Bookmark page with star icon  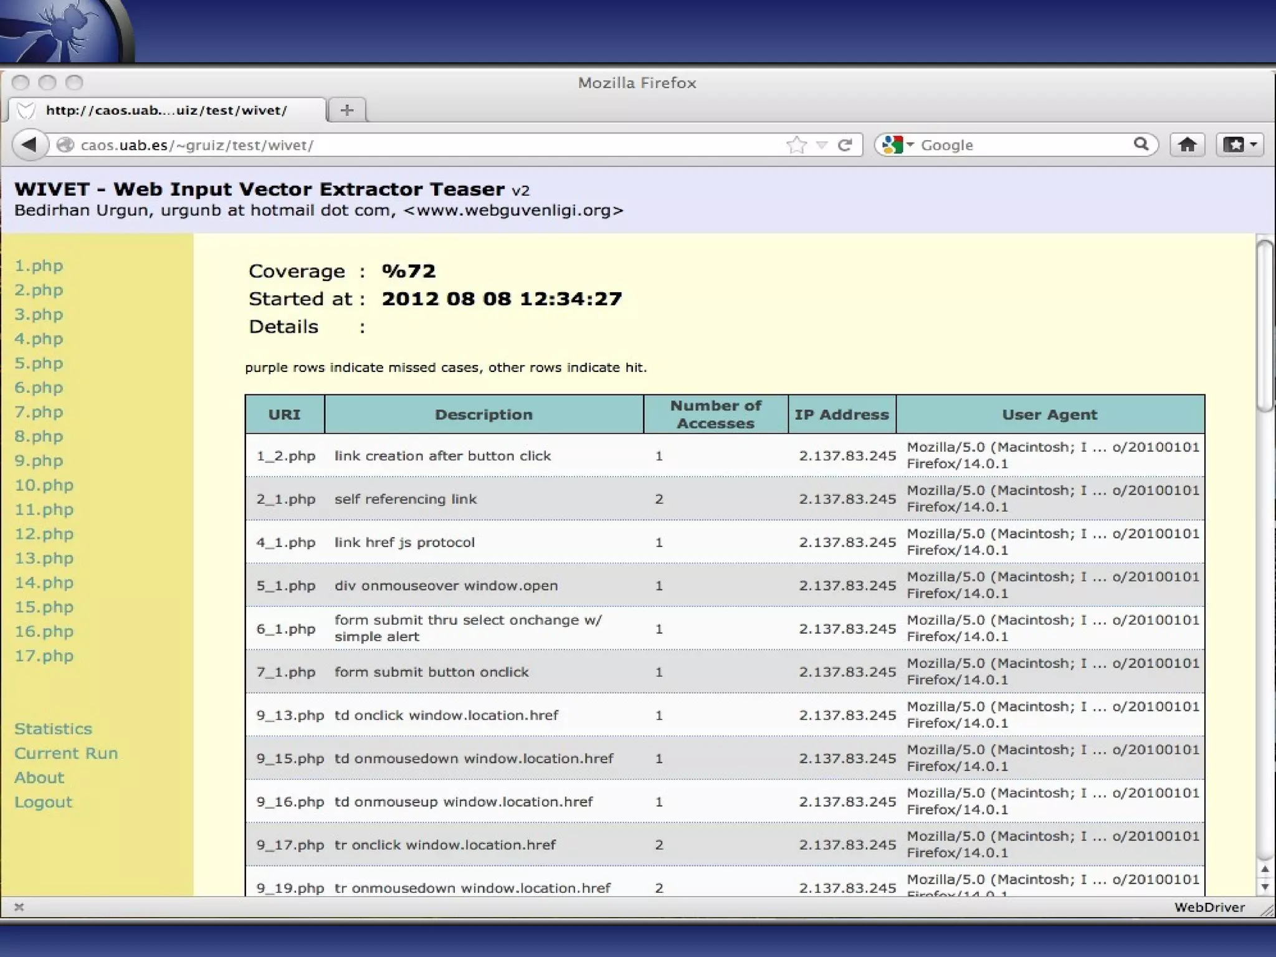coord(796,145)
